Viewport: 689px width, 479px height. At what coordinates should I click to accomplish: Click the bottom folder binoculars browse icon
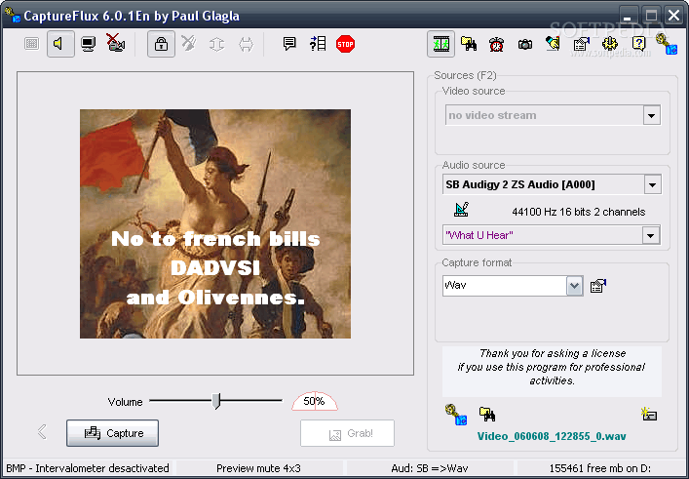[x=487, y=414]
